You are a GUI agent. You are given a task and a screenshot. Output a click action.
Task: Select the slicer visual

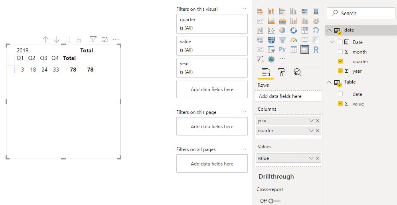(x=271, y=50)
